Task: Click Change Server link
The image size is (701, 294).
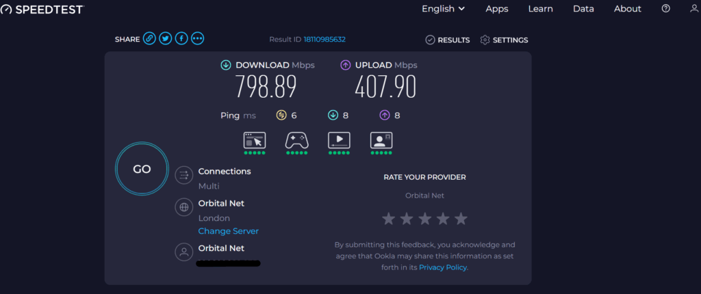Action: (x=229, y=231)
